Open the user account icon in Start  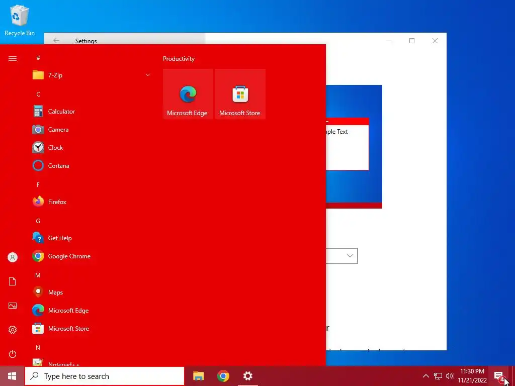[13, 257]
